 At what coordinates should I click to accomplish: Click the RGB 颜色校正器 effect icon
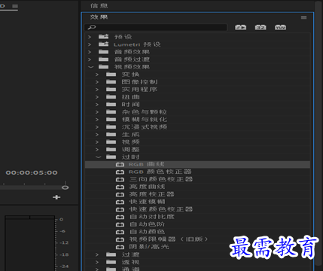click(120, 172)
